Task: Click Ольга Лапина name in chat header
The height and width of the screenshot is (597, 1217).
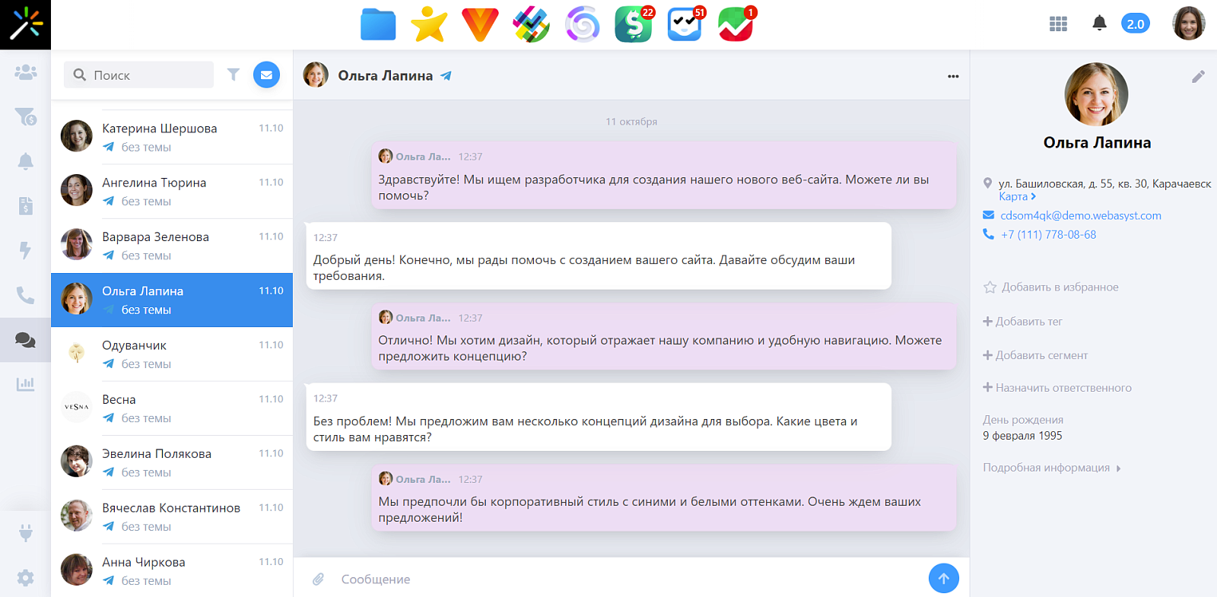Action: tap(385, 75)
